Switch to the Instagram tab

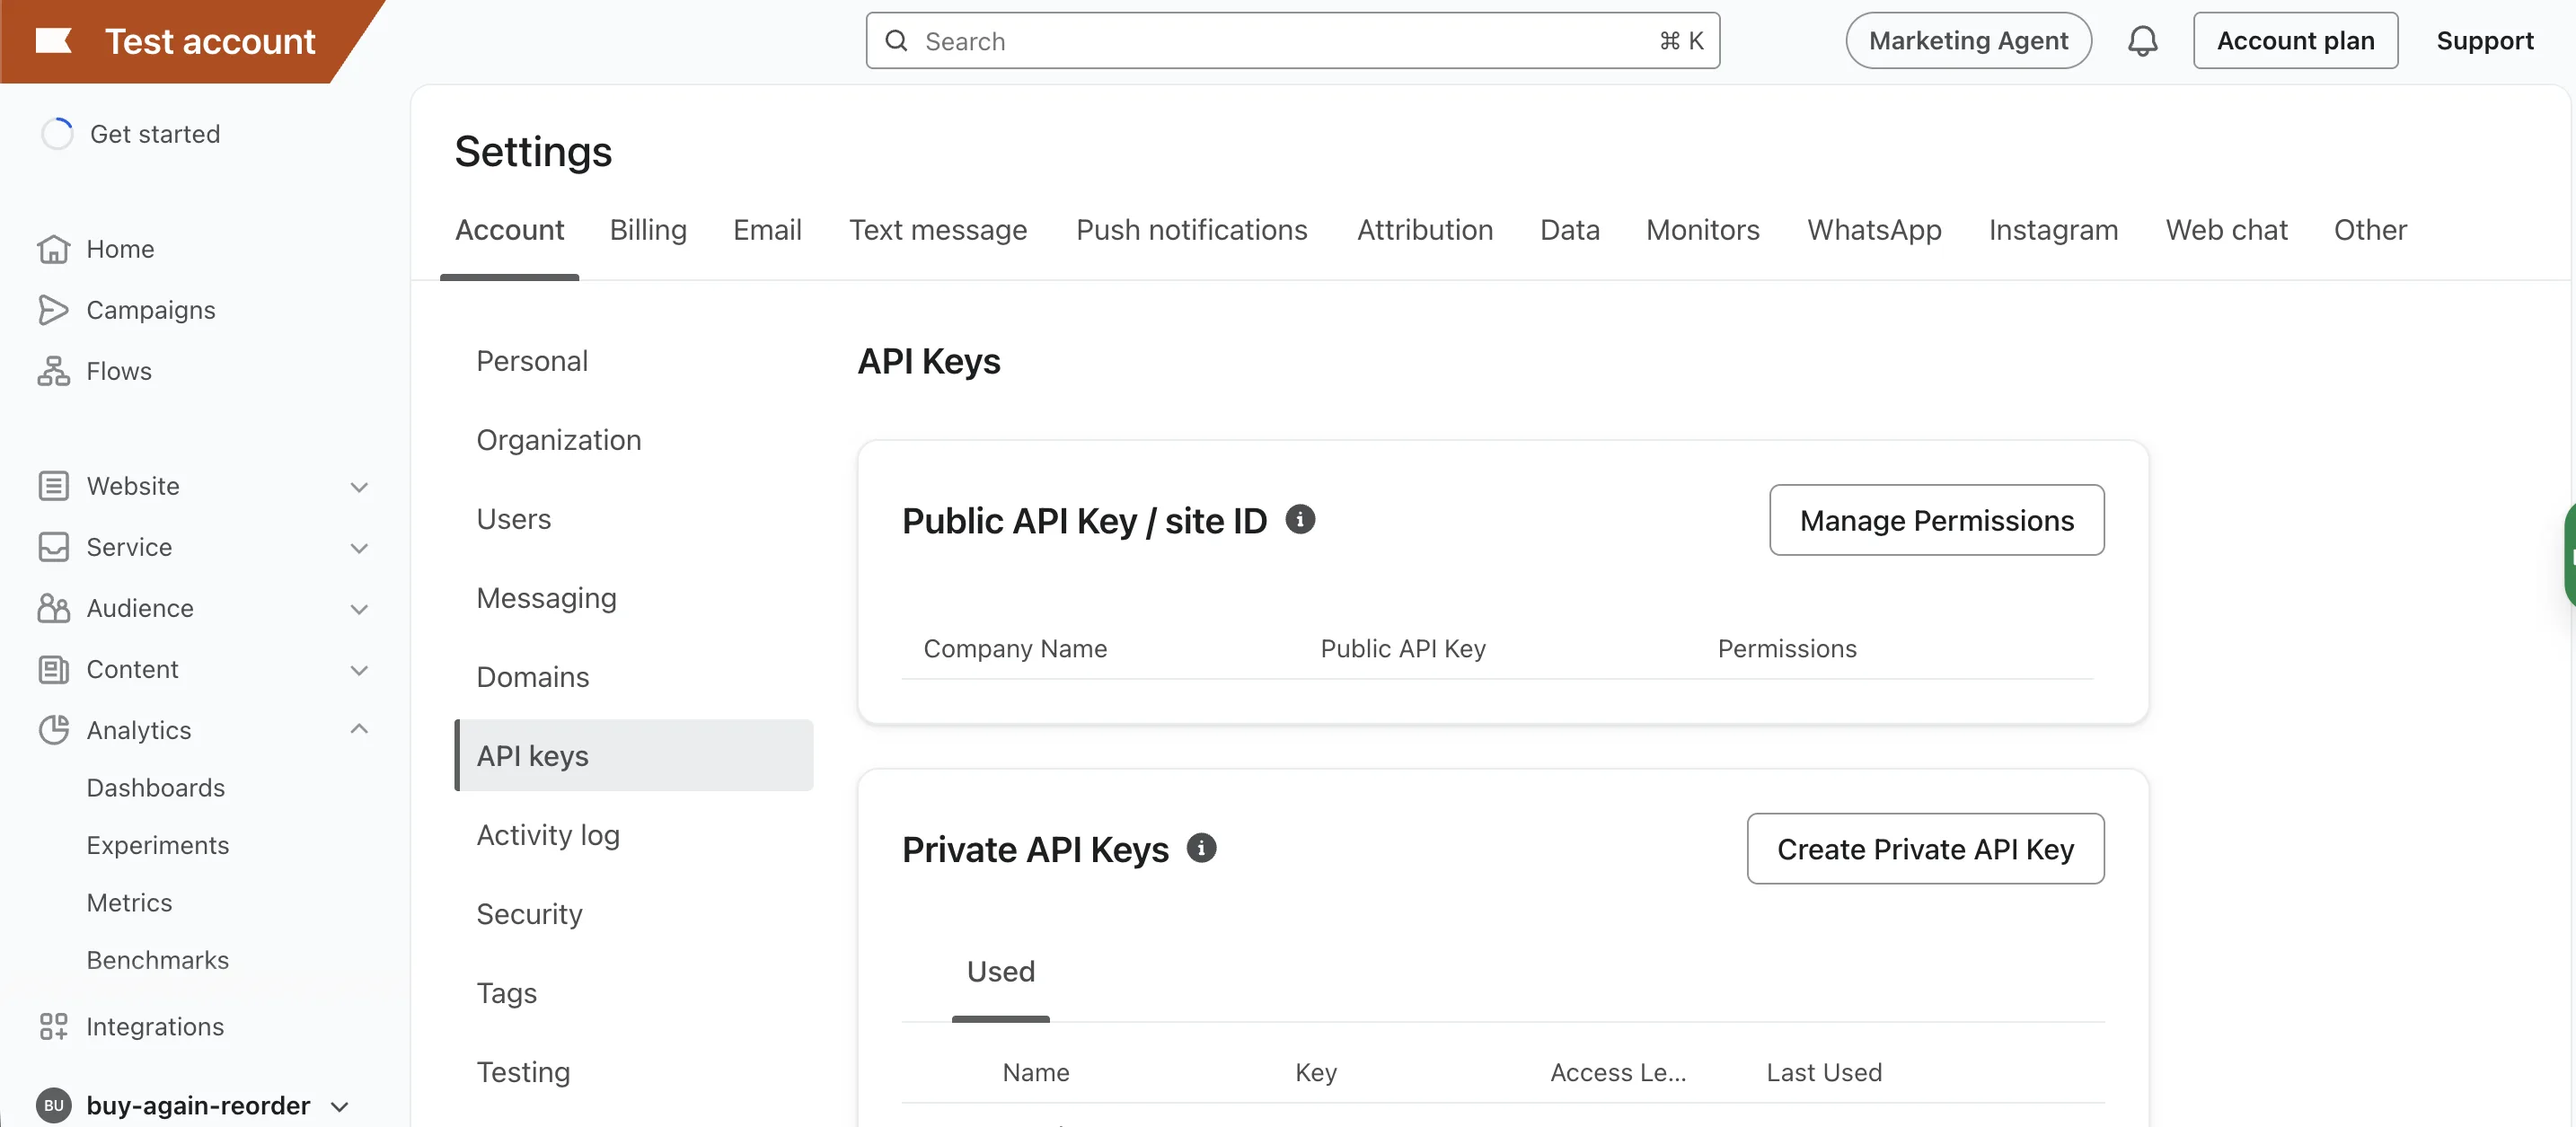2053,230
